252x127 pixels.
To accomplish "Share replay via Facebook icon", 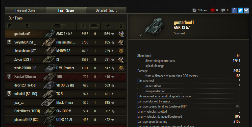I will pyautogui.click(x=234, y=10).
